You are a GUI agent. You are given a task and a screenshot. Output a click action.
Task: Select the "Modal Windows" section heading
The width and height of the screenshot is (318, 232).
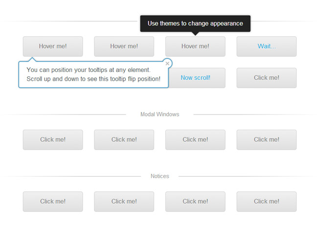coord(159,115)
